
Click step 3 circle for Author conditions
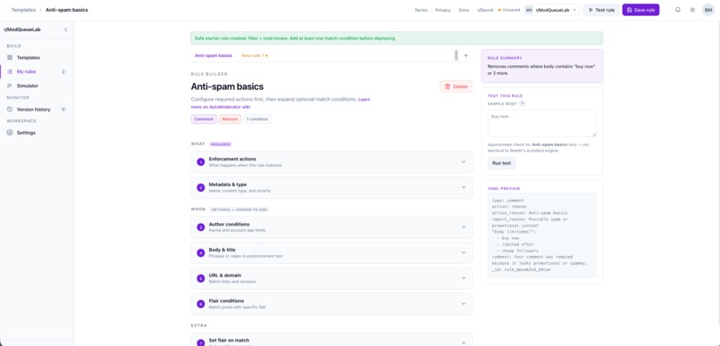click(x=200, y=227)
